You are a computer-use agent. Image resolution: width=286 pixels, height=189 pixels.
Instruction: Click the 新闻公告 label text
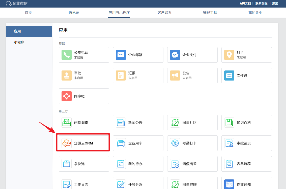[x=135, y=123]
